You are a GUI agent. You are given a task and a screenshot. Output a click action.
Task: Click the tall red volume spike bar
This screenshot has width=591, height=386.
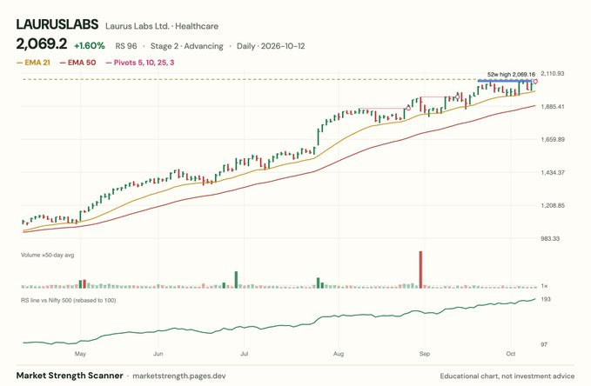(x=420, y=270)
